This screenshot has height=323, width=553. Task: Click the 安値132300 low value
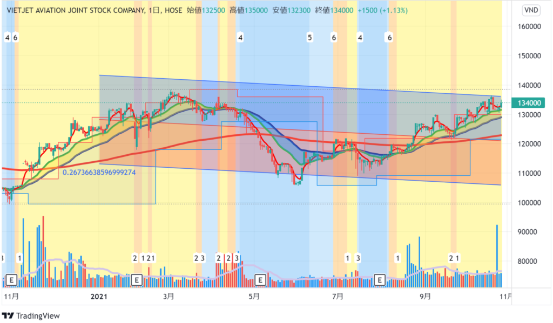tap(291, 10)
